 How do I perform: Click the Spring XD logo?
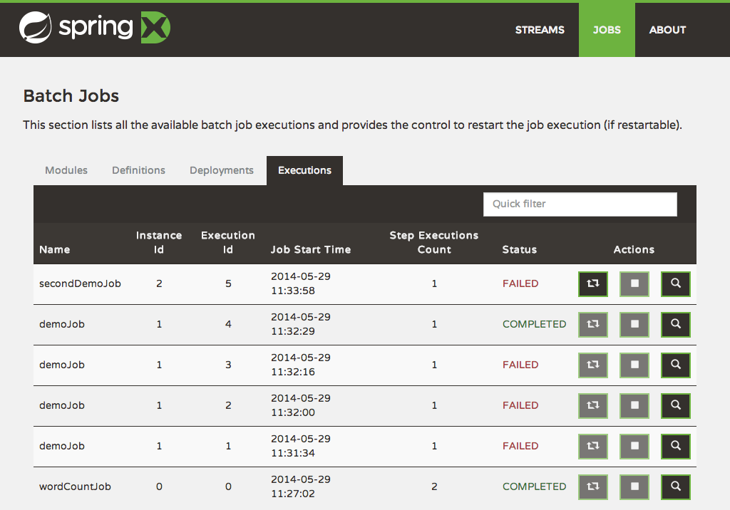click(x=95, y=28)
